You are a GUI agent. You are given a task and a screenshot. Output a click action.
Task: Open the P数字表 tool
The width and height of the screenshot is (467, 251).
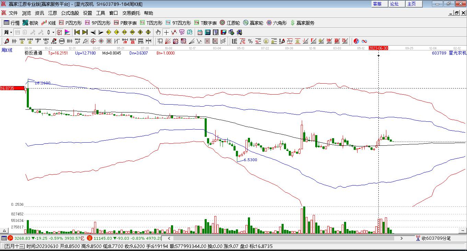point(125,23)
